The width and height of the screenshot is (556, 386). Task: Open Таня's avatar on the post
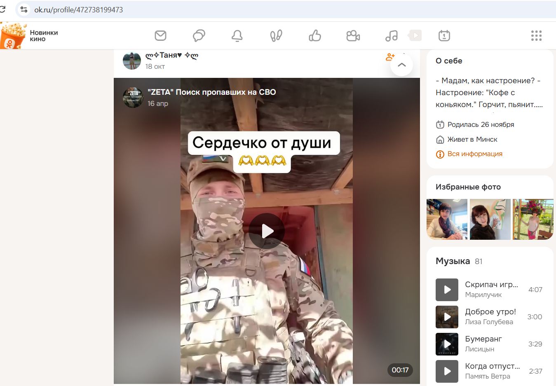pos(132,61)
